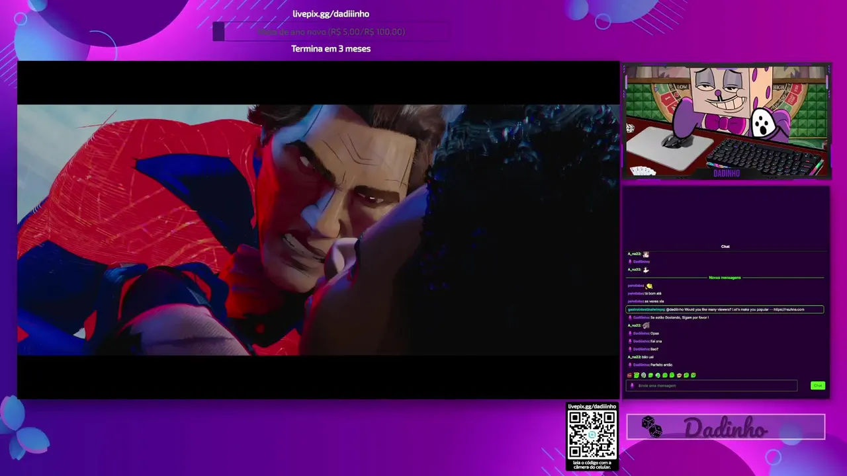Click the livepix QR code

click(592, 435)
